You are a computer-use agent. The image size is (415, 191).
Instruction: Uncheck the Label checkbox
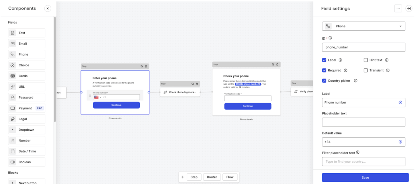tap(324, 60)
